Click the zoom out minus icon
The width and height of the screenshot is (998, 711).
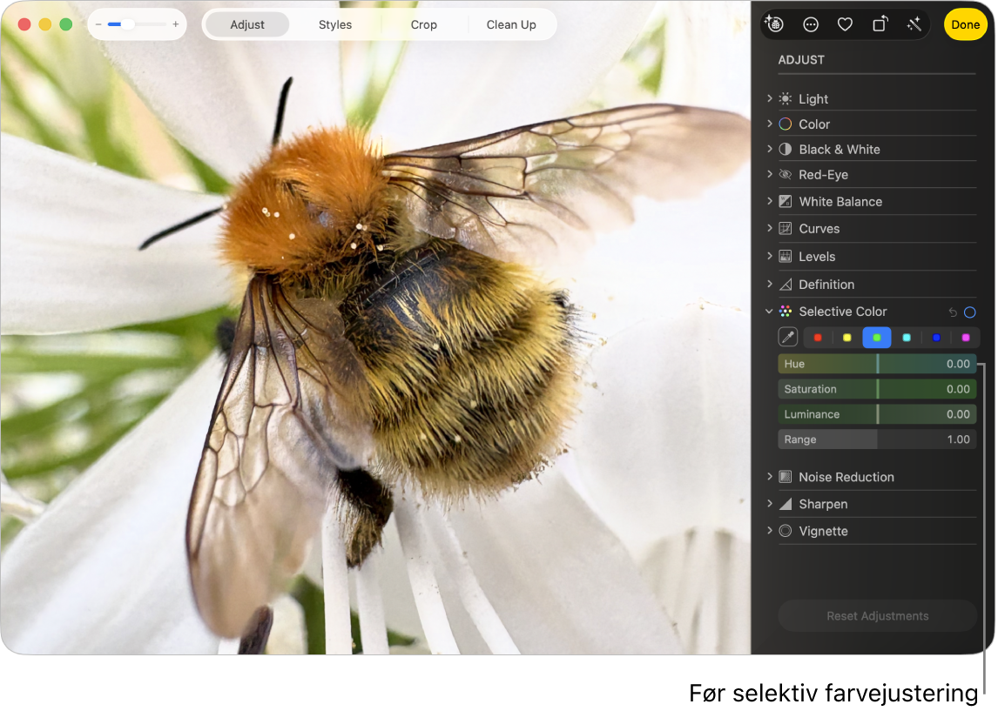(98, 24)
